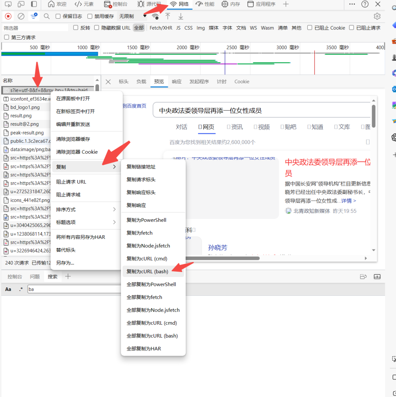Image resolution: width=396 pixels, height=397 pixels.
Task: Check blocked response Cookie checkbox
Action: click(x=309, y=27)
